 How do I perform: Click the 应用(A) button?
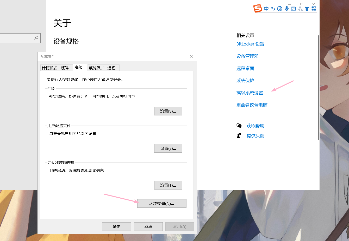coord(180,226)
